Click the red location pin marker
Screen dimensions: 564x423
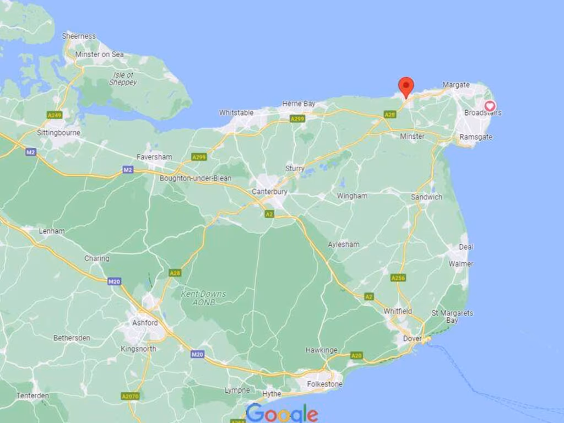[406, 88]
